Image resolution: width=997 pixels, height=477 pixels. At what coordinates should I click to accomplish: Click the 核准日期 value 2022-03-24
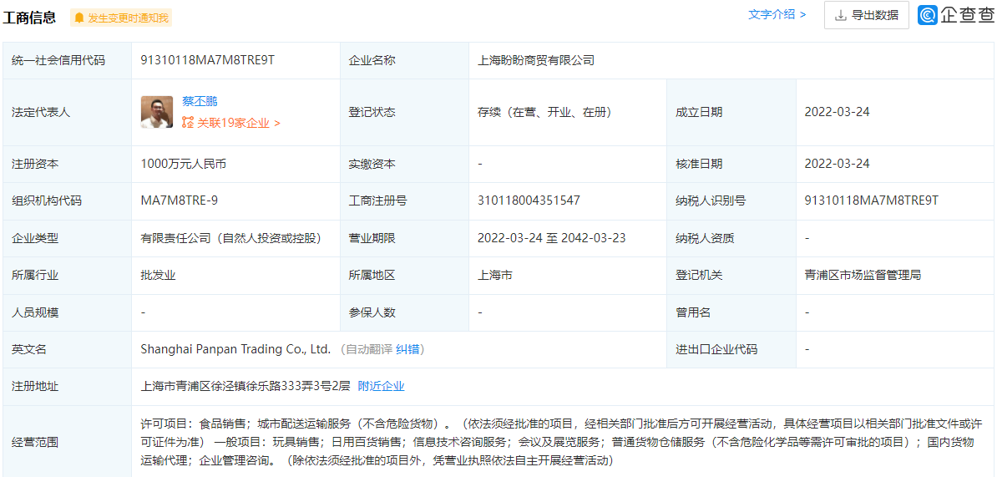click(837, 164)
